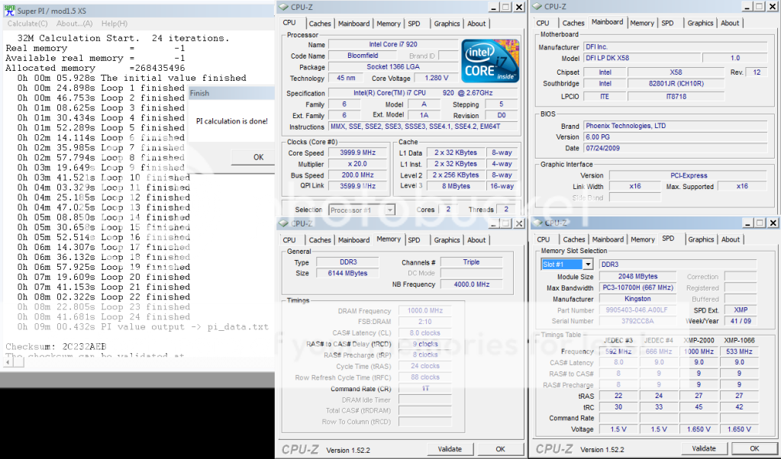Click CPU-Z icon in the DDR3 memory timings window
Image resolution: width=781 pixels, height=459 pixels.
[285, 223]
